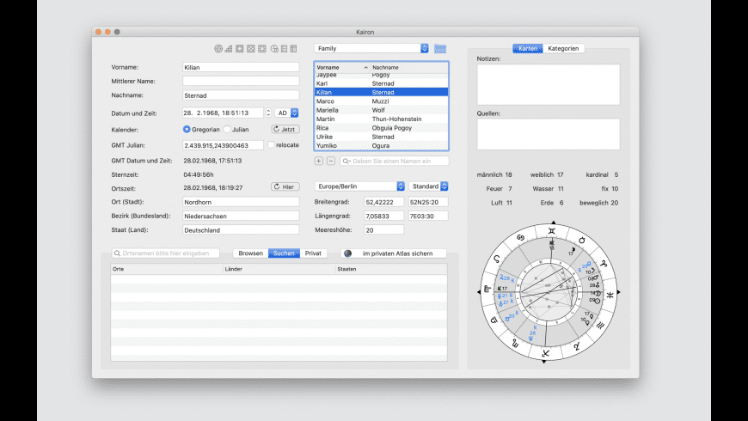Click the Datum und Zeit field
Viewport: 748px width, 421px height.
click(x=223, y=113)
